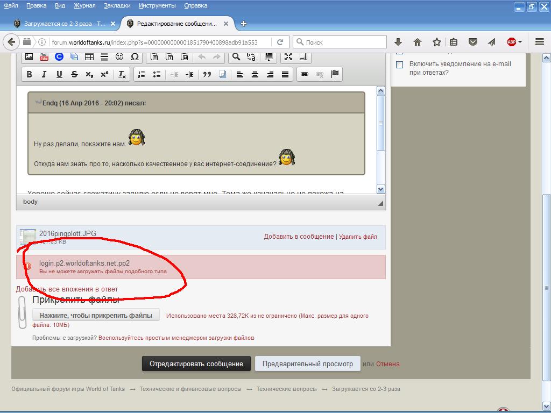Insert a link using chain icon
The width and height of the screenshot is (551, 413).
[305, 74]
